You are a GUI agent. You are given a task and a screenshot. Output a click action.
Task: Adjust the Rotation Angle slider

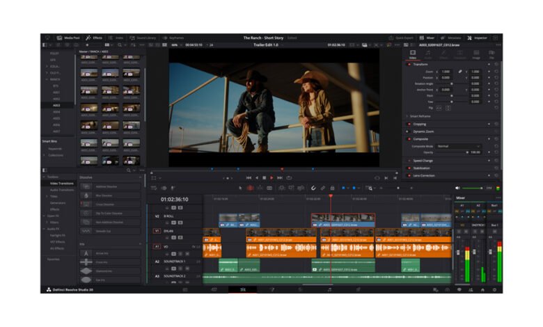tap(451, 83)
